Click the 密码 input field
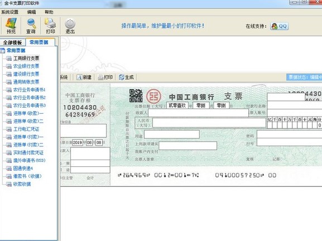322x241 pixels. click(x=290, y=134)
